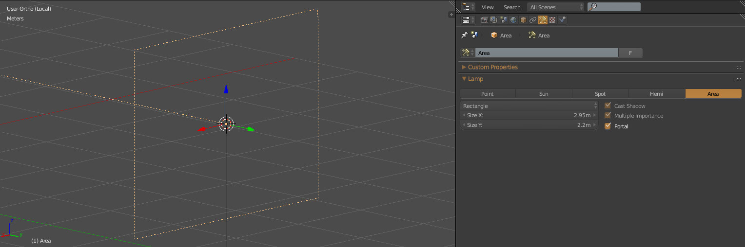745x247 pixels.
Task: Click the "Meters" viewport label
Action: pos(15,18)
